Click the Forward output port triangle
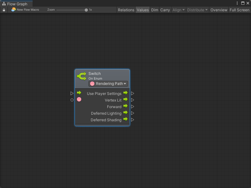The height and width of the screenshot is (188, 251). (133, 107)
